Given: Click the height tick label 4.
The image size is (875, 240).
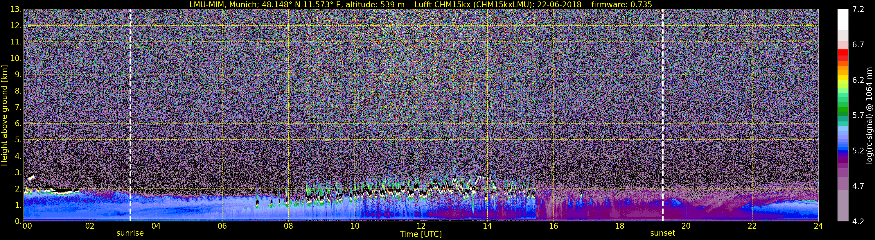Looking at the screenshot, I should (x=18, y=156).
